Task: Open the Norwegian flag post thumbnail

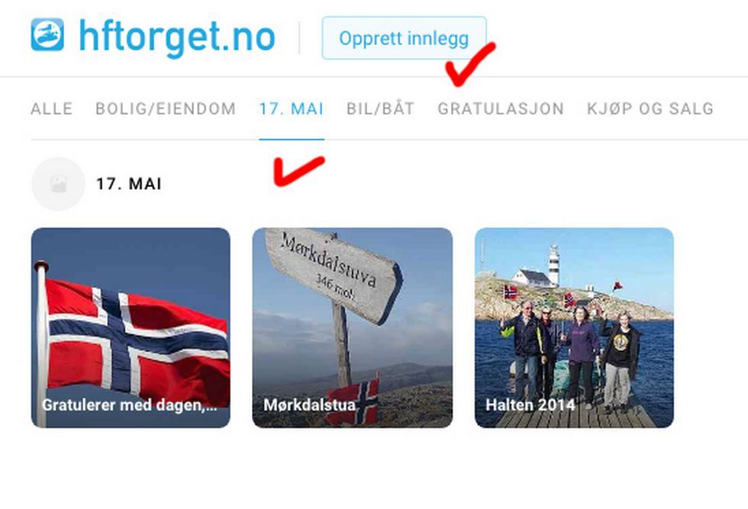Action: pos(131,327)
